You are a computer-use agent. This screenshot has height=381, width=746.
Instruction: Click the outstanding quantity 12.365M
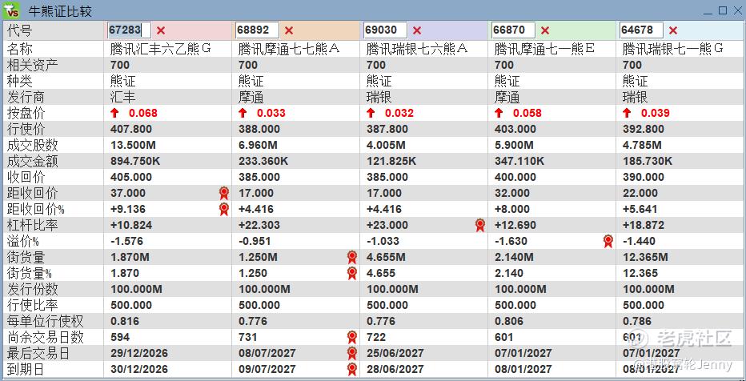click(x=646, y=257)
